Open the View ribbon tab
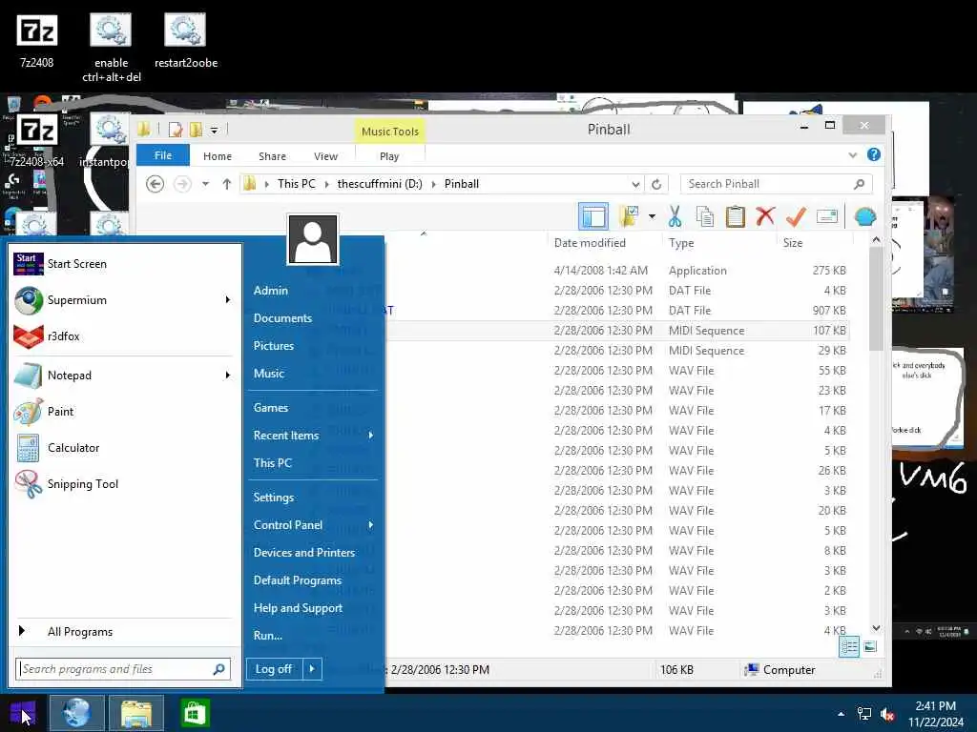This screenshot has height=732, width=977. pos(326,156)
